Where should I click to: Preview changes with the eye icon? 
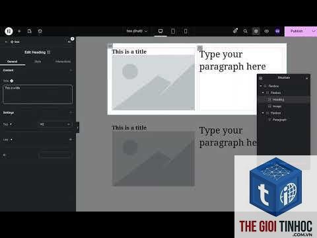click(x=267, y=31)
